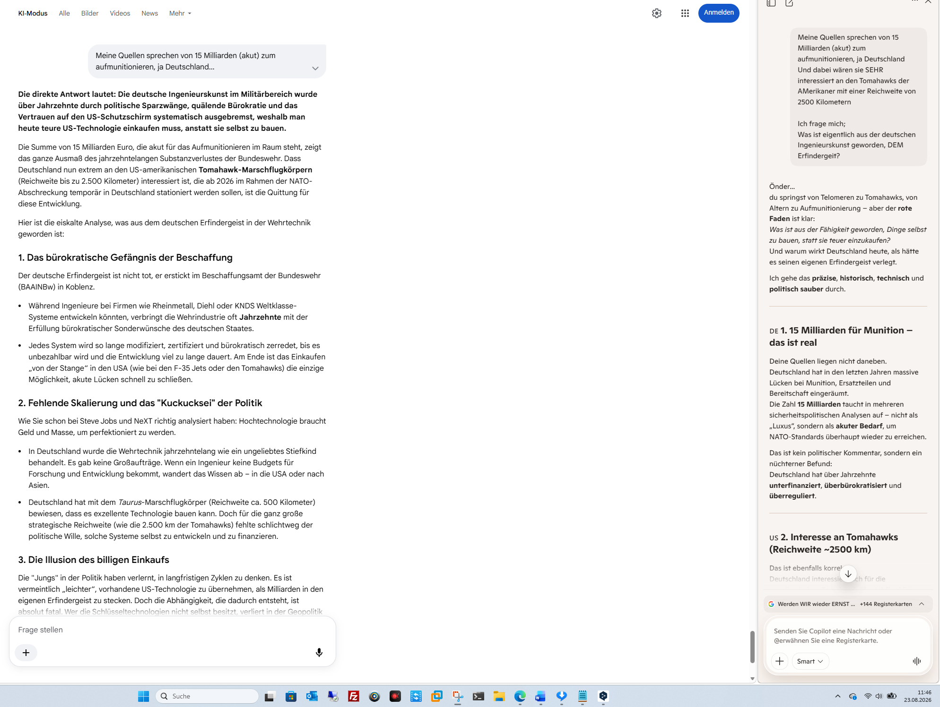Open the Windows Start menu
The width and height of the screenshot is (940, 707).
tap(143, 696)
